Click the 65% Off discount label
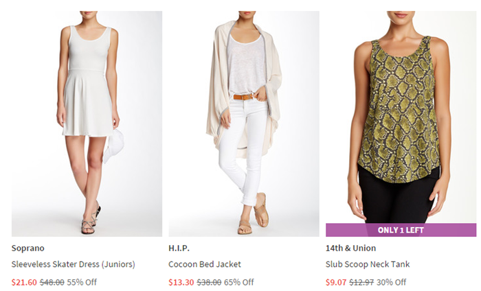Screen dimensions: 481x291 coord(239,282)
